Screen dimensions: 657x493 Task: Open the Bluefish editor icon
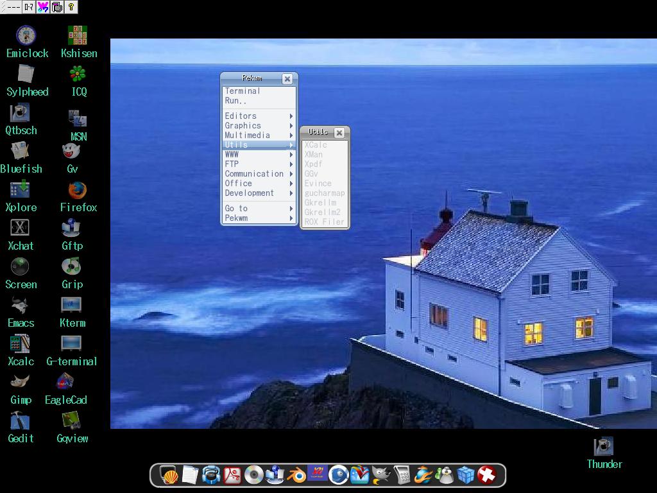tap(20, 152)
